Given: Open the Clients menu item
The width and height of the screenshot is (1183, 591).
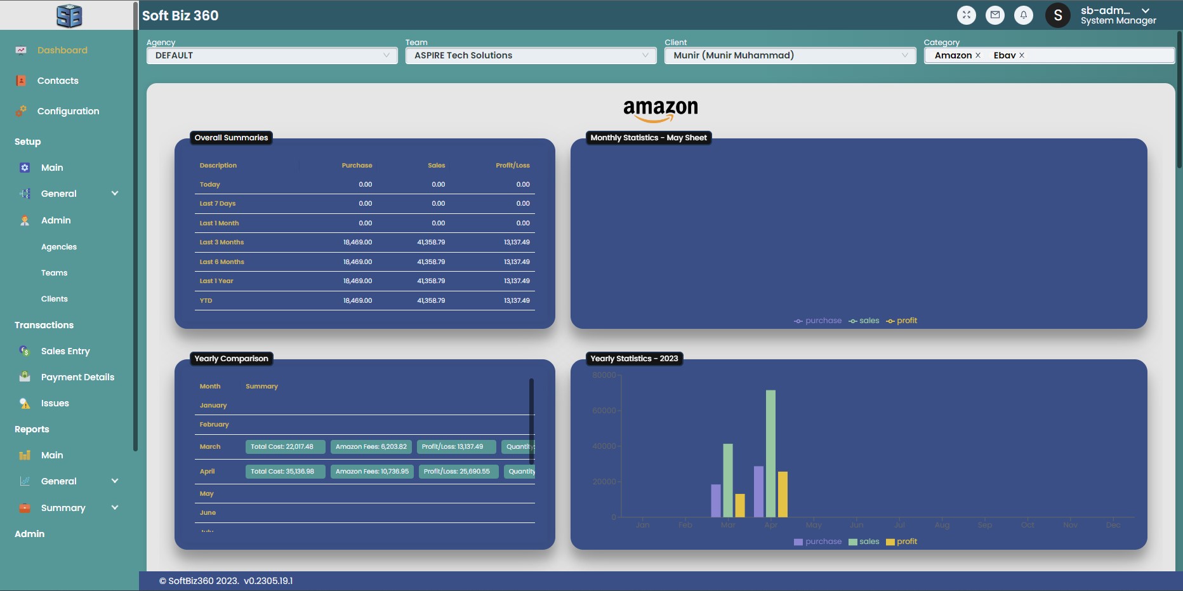Looking at the screenshot, I should point(55,299).
